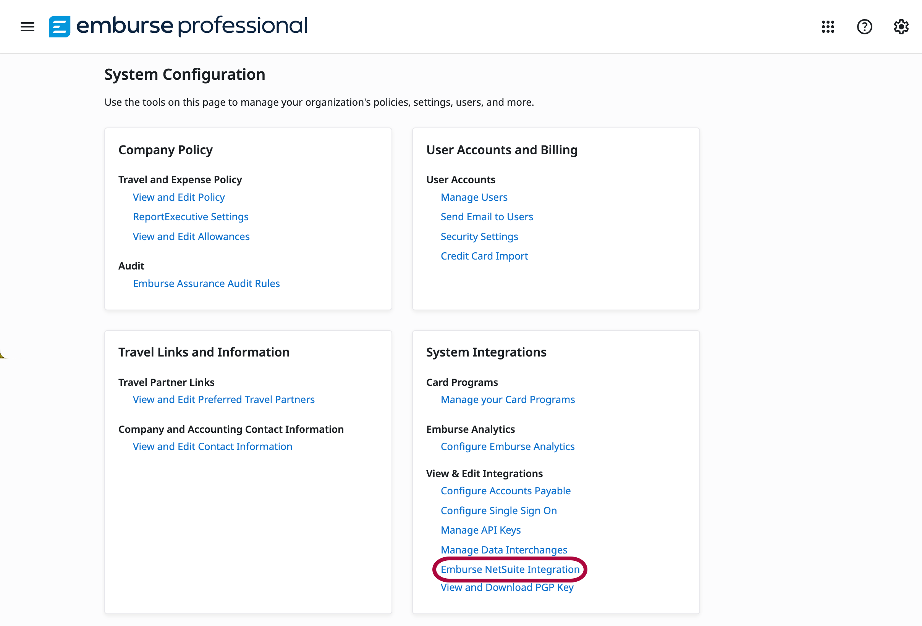922x626 pixels.
Task: Click Company and Accounting Contact Information subheading
Action: tap(231, 429)
